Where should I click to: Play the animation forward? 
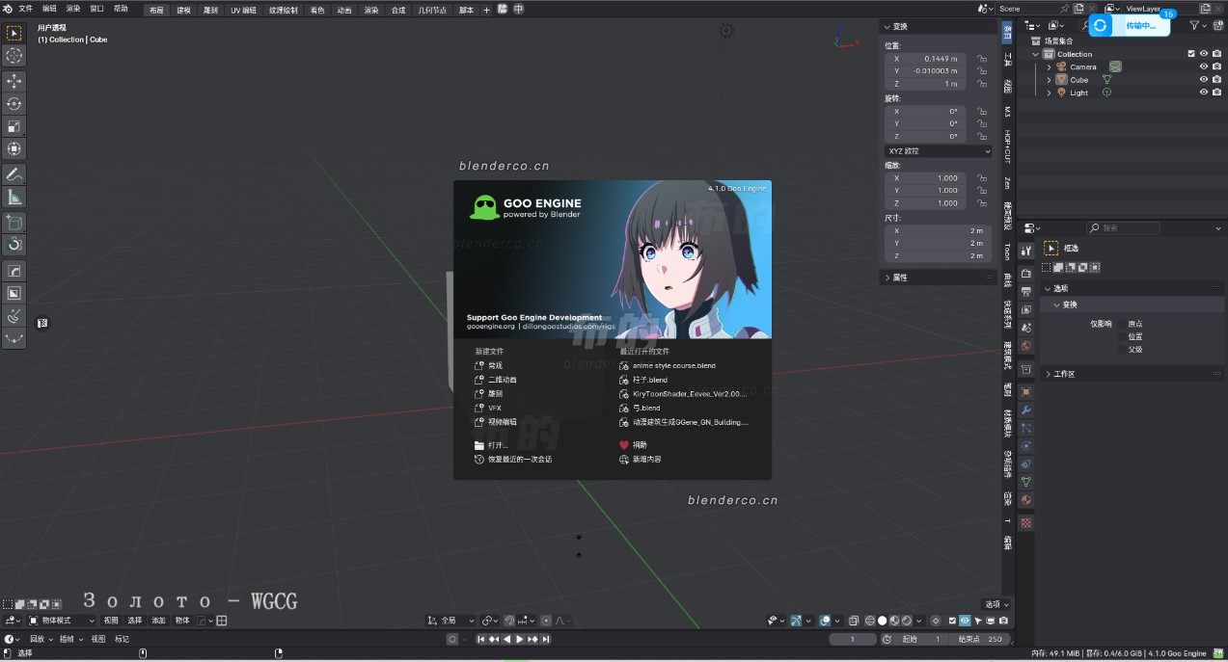pyautogui.click(x=520, y=639)
